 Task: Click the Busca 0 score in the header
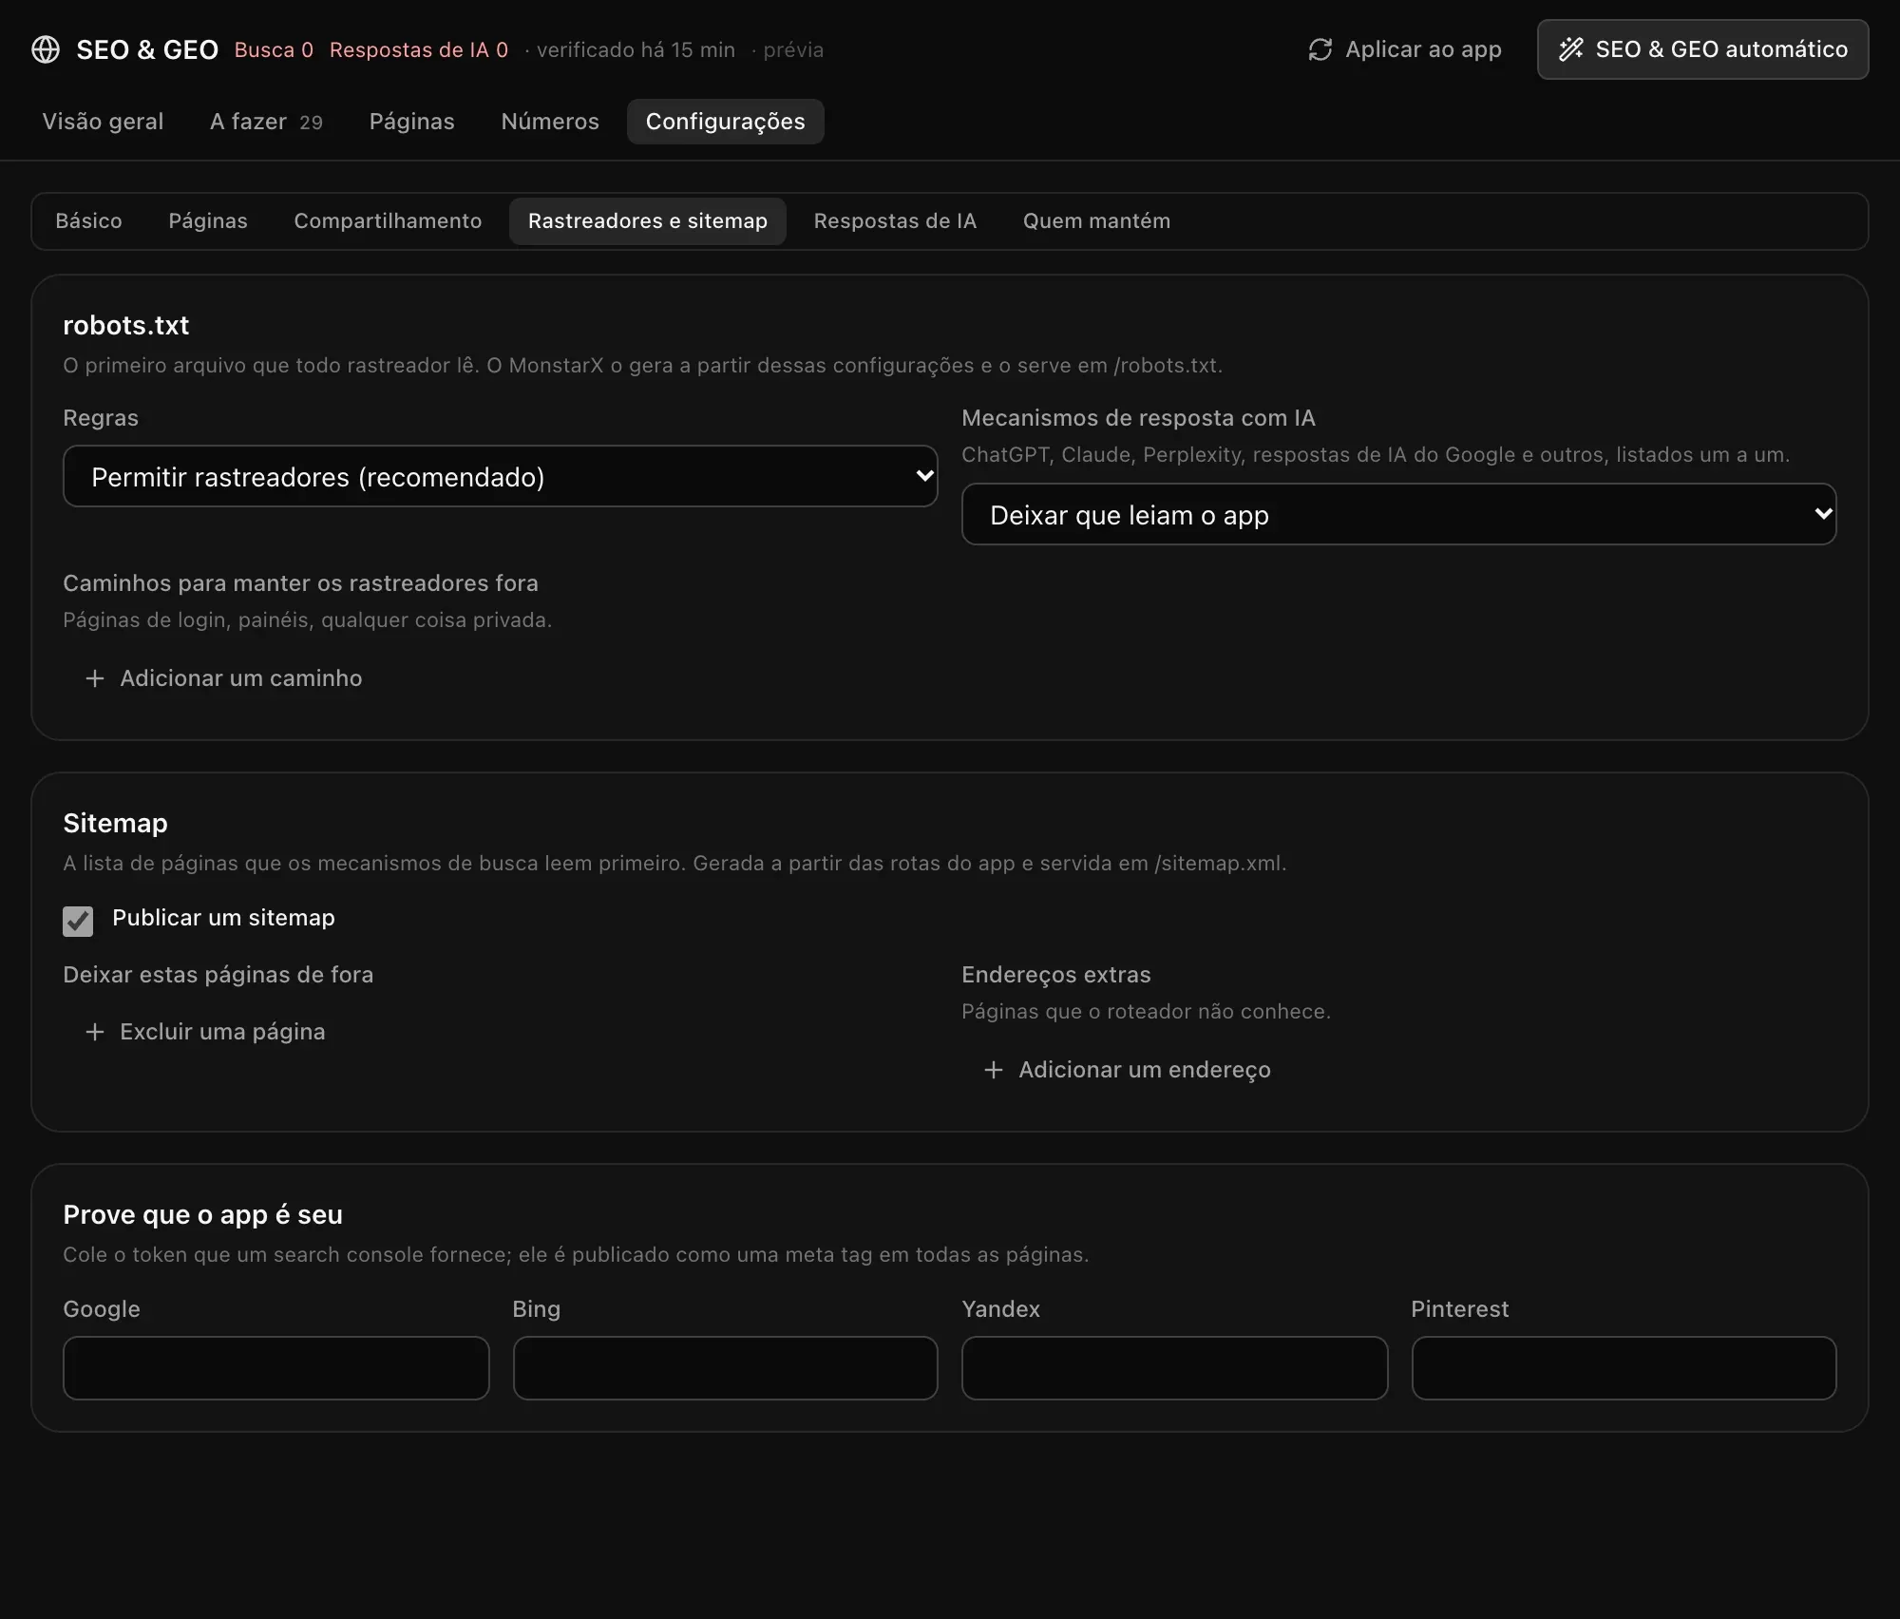coord(274,50)
